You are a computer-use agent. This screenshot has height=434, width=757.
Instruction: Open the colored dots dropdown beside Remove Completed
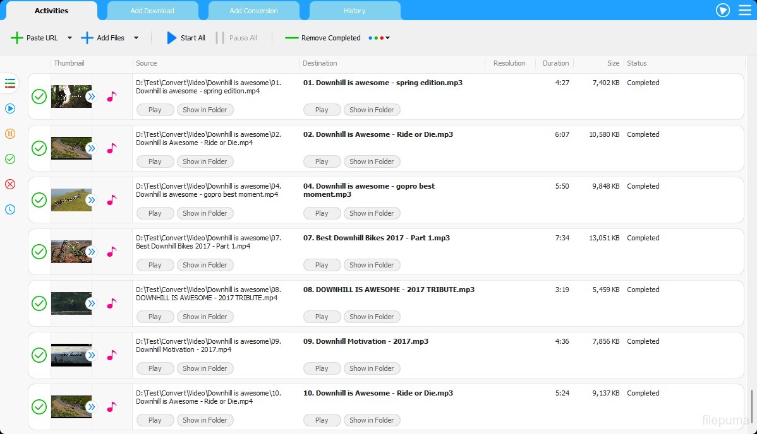pos(379,38)
